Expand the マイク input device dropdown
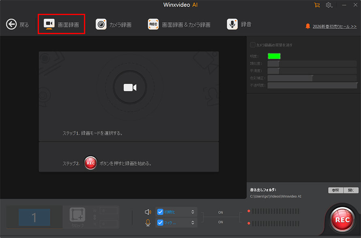The height and width of the screenshot is (238, 361). (x=193, y=222)
